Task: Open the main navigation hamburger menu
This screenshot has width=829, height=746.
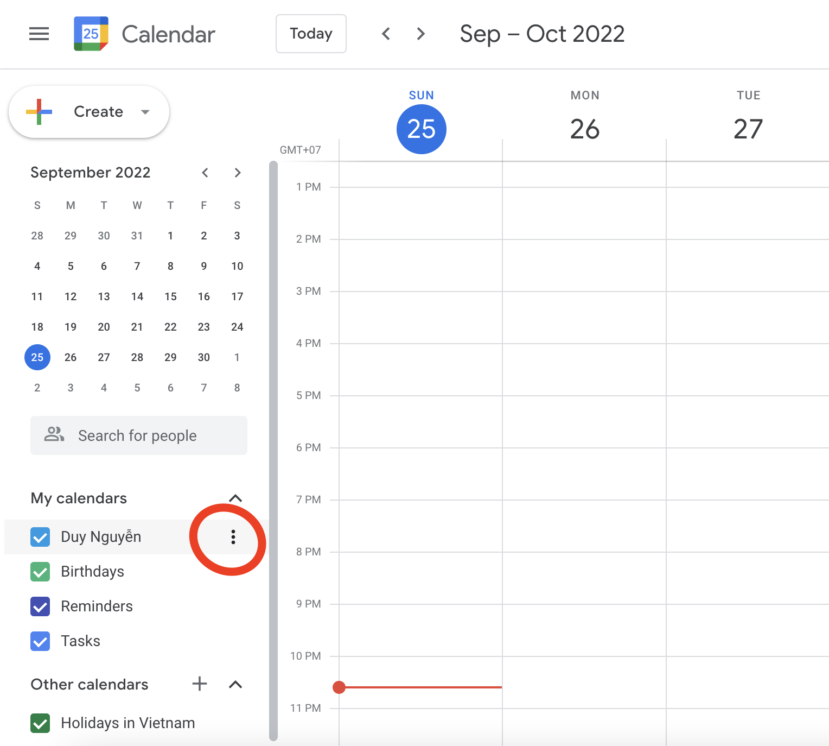Action: pos(39,34)
